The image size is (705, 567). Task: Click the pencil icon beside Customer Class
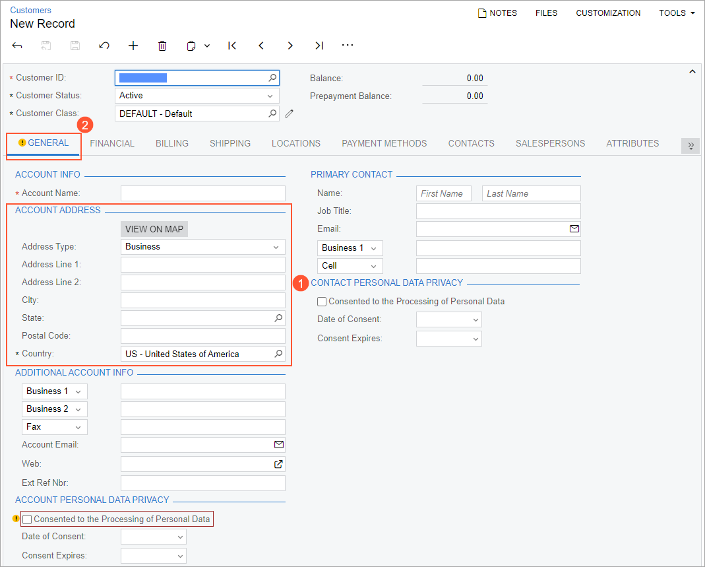point(289,114)
